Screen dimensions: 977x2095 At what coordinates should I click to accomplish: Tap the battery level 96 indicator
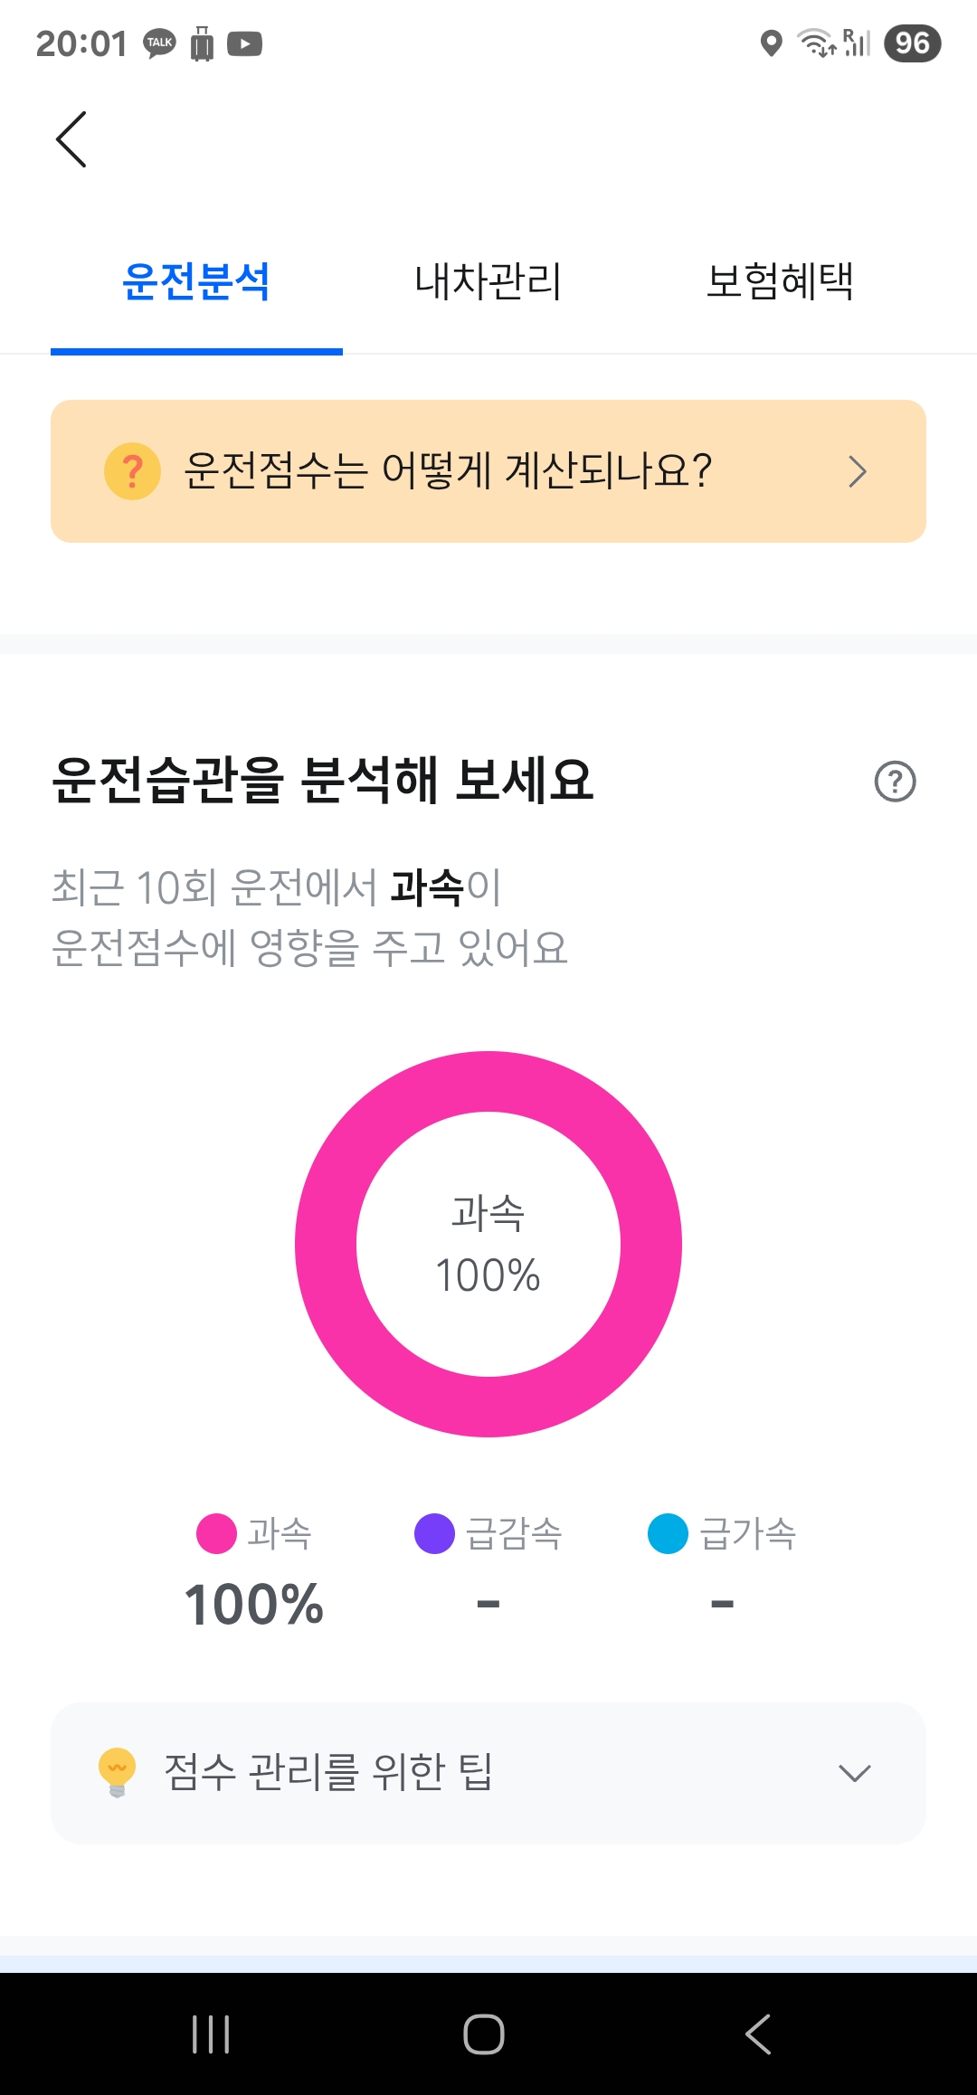pyautogui.click(x=912, y=43)
